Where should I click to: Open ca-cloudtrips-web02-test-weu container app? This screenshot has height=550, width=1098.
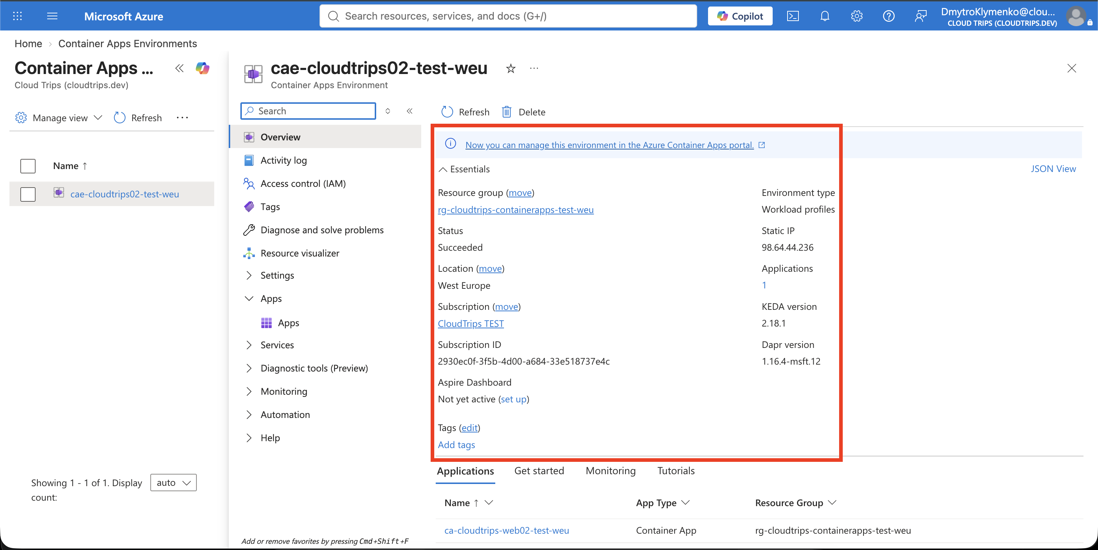[507, 530]
